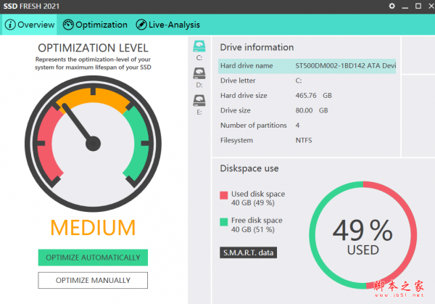Click the Free disk space 40 GB (51 %) text

tap(257, 225)
